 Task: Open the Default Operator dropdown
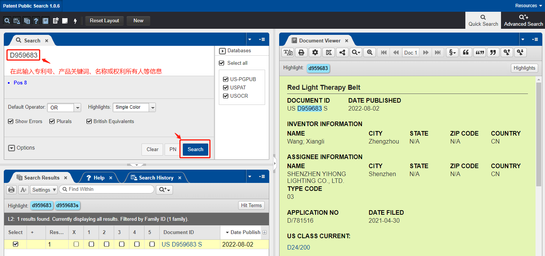tap(77, 108)
